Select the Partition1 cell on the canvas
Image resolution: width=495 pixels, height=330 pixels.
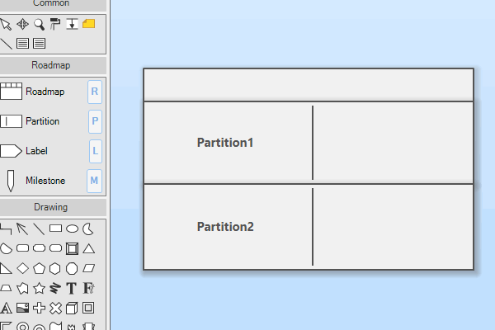click(x=225, y=143)
